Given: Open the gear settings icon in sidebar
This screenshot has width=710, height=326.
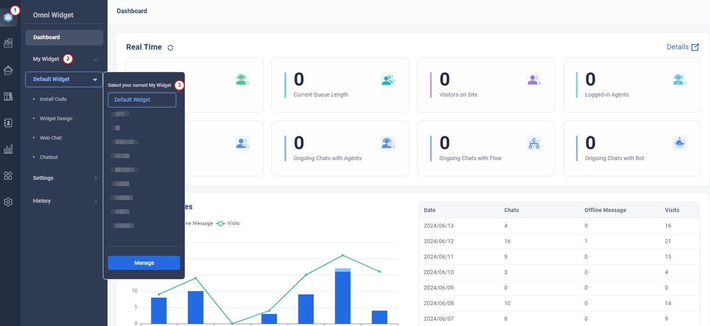Looking at the screenshot, I should (8, 202).
